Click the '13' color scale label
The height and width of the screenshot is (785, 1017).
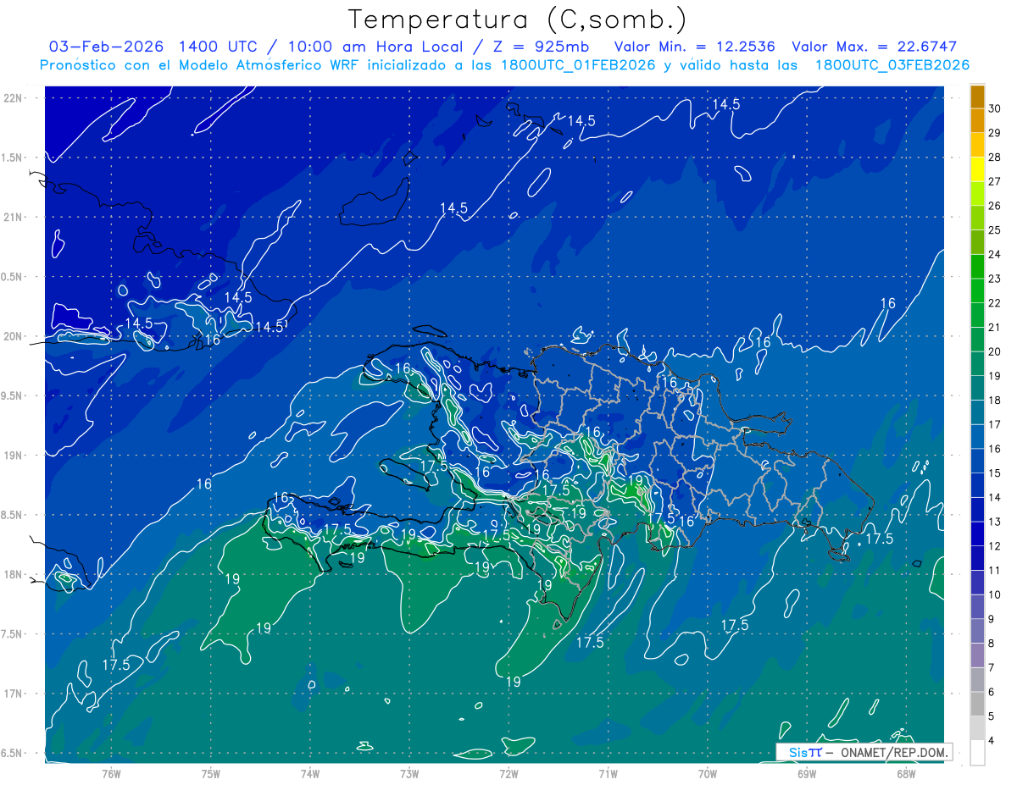click(x=995, y=522)
